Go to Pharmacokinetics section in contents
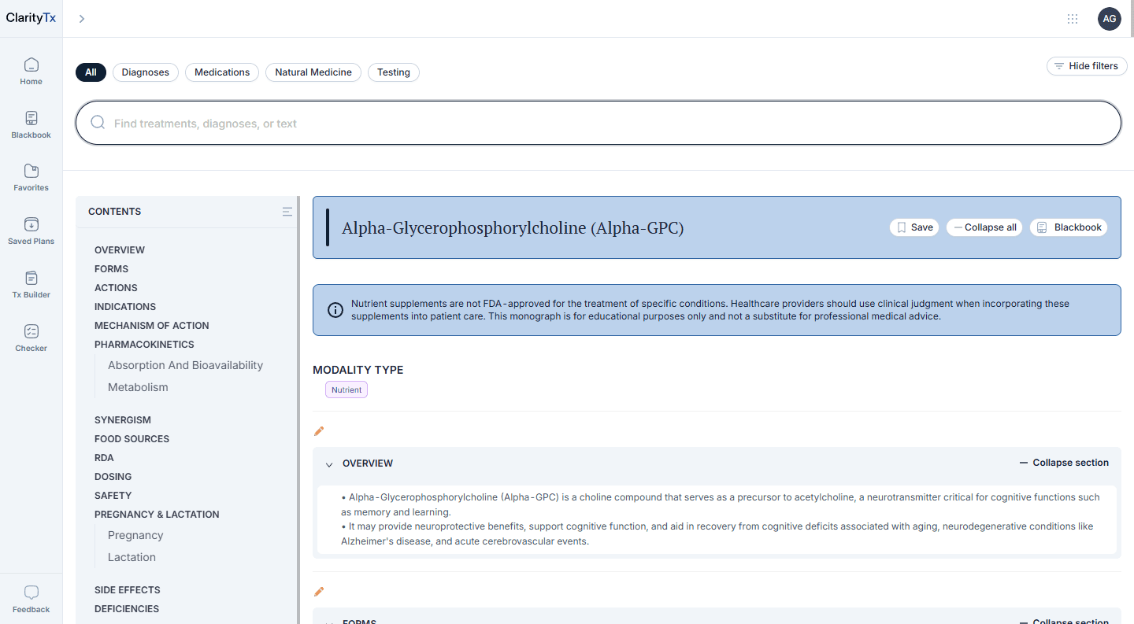Screen dimensions: 1134x624 (144, 345)
